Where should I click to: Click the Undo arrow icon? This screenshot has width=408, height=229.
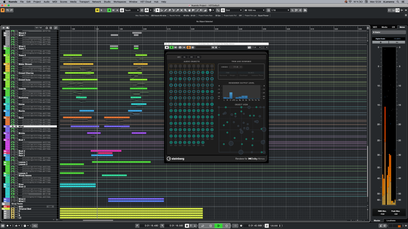8,10
